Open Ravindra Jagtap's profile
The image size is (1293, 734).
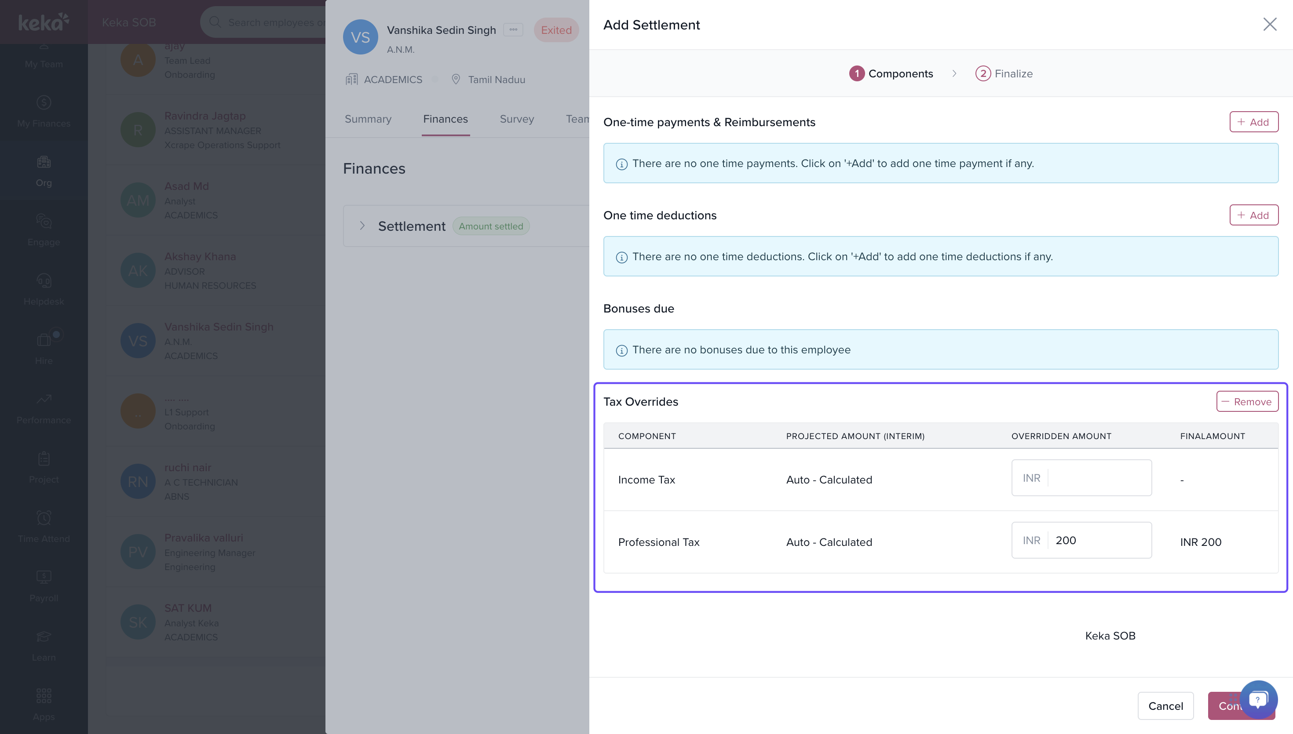pos(205,116)
